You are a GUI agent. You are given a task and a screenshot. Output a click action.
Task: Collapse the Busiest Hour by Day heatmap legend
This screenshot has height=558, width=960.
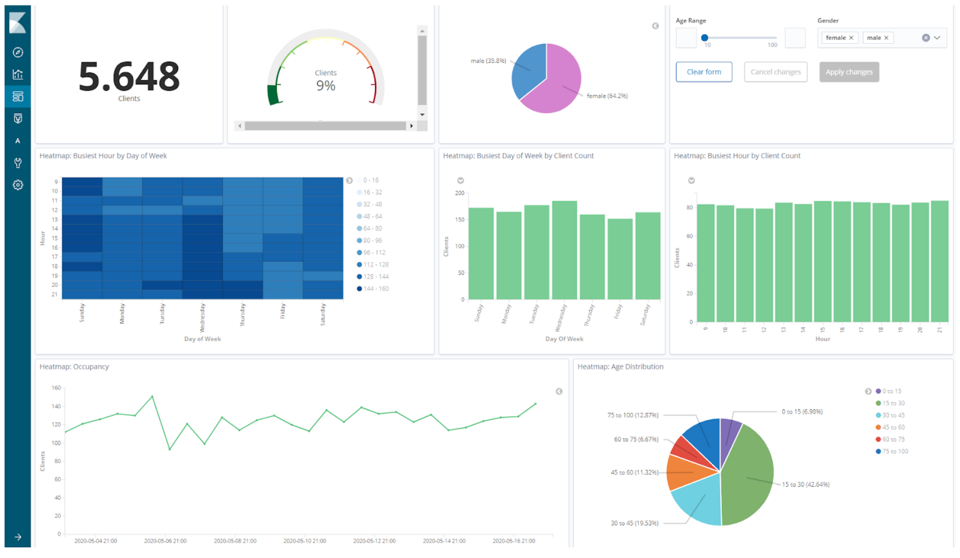coord(349,180)
